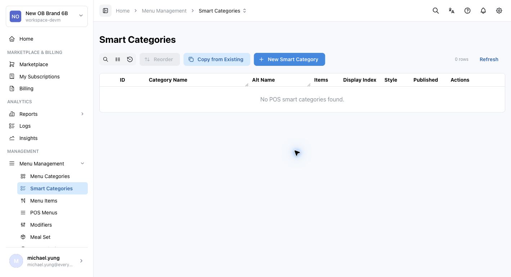Click the Published column header
The width and height of the screenshot is (511, 277).
point(426,80)
